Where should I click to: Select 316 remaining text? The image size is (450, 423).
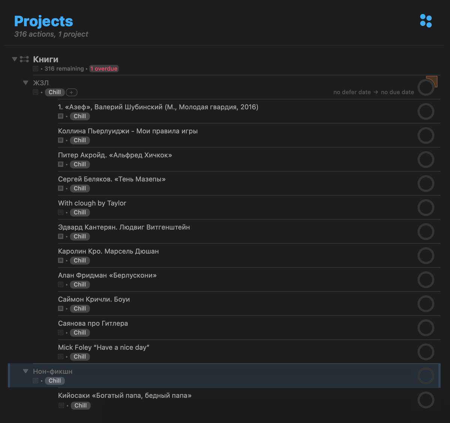coord(64,69)
